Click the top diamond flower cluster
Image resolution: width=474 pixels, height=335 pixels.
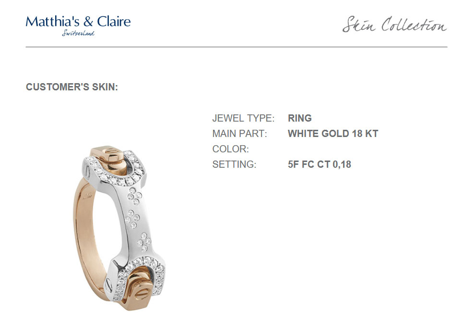pyautogui.click(x=134, y=196)
